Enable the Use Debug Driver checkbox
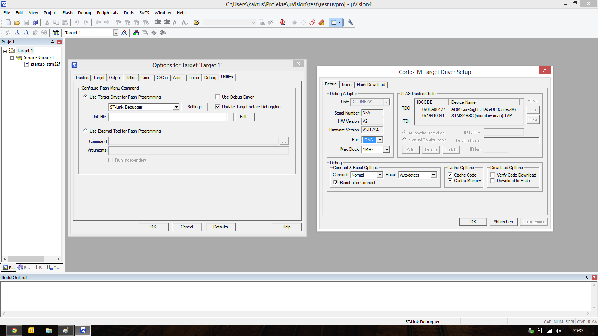The height and width of the screenshot is (336, 598). (x=218, y=97)
